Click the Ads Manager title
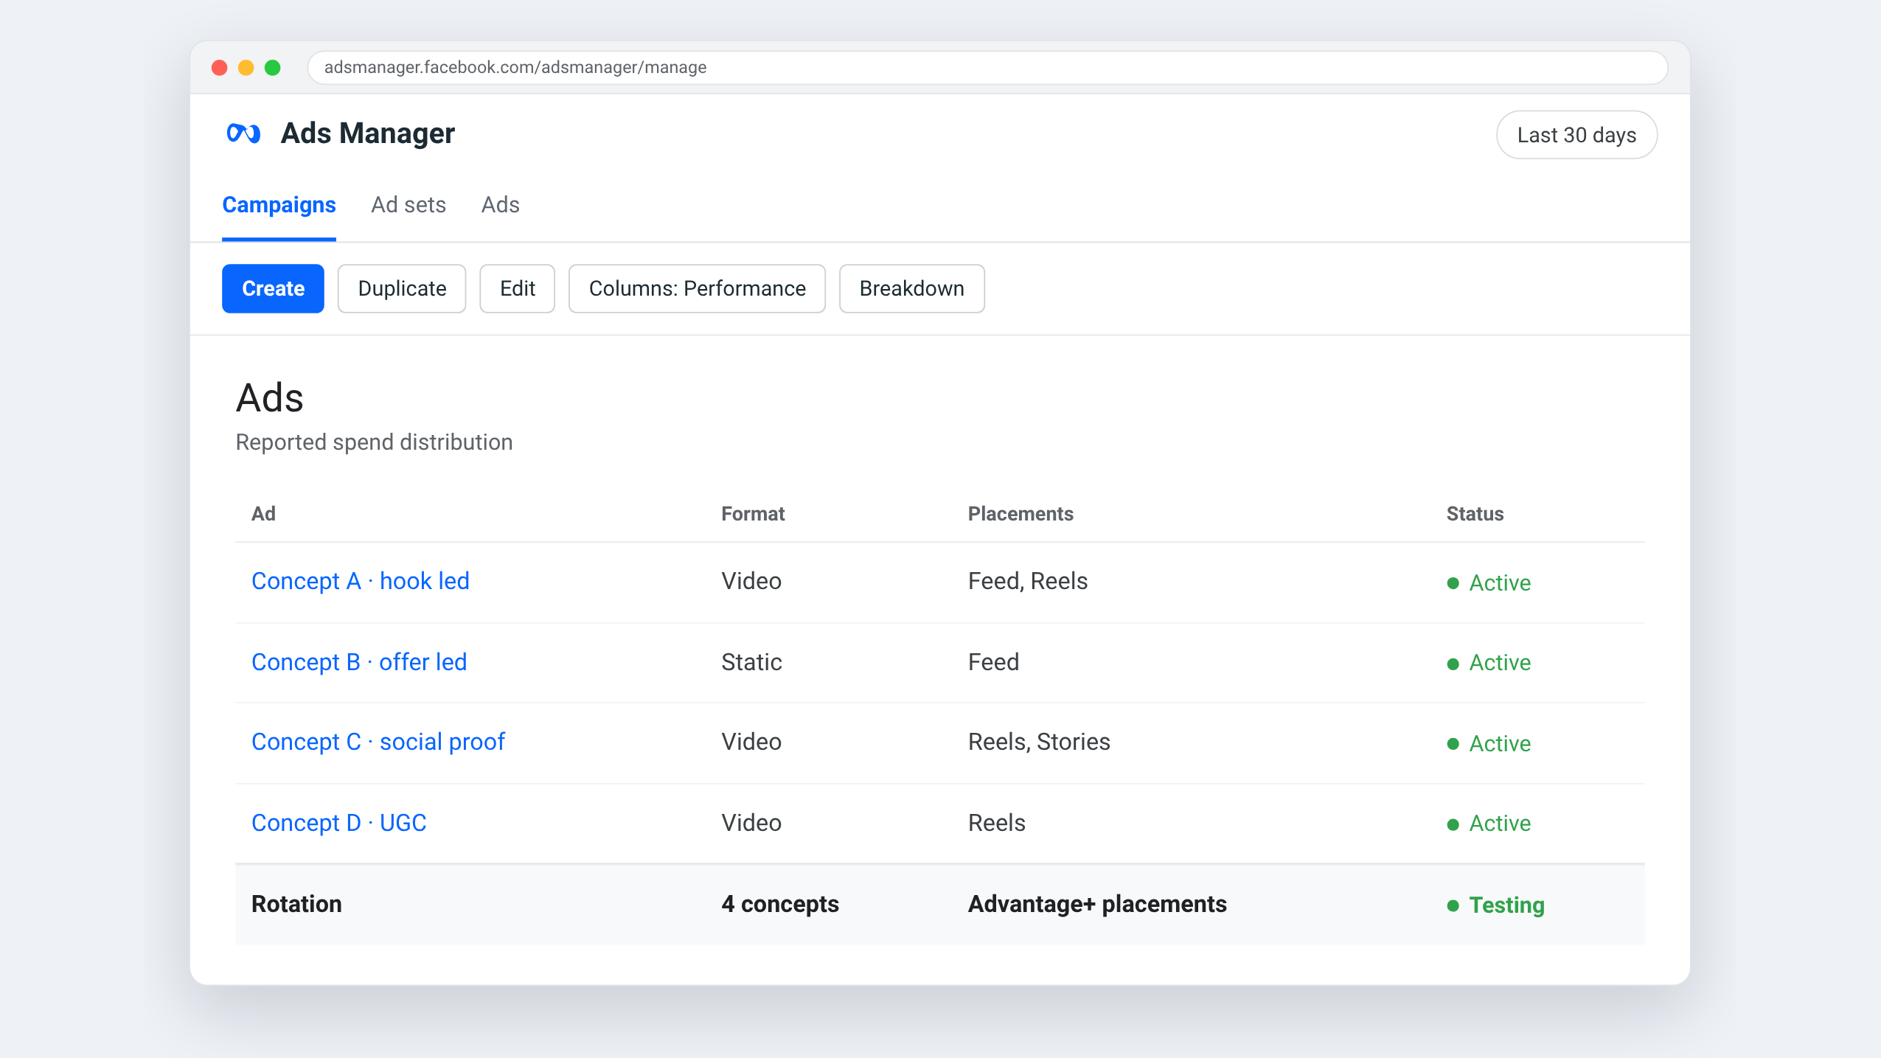1881x1058 pixels. click(368, 133)
